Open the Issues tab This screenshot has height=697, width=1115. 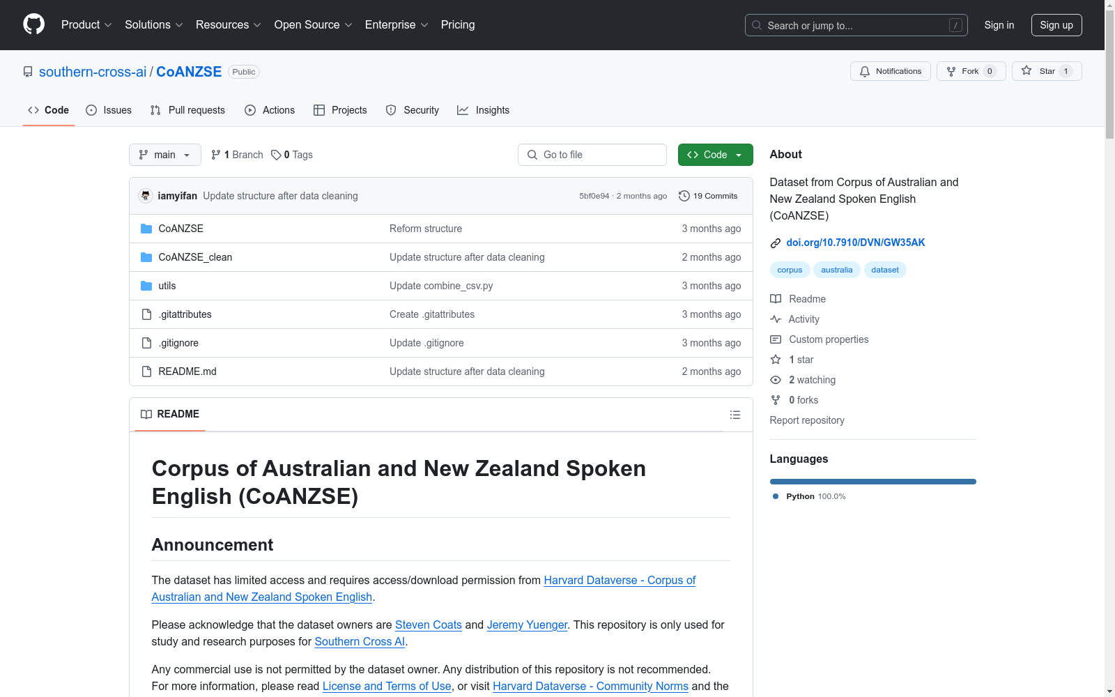pos(109,110)
